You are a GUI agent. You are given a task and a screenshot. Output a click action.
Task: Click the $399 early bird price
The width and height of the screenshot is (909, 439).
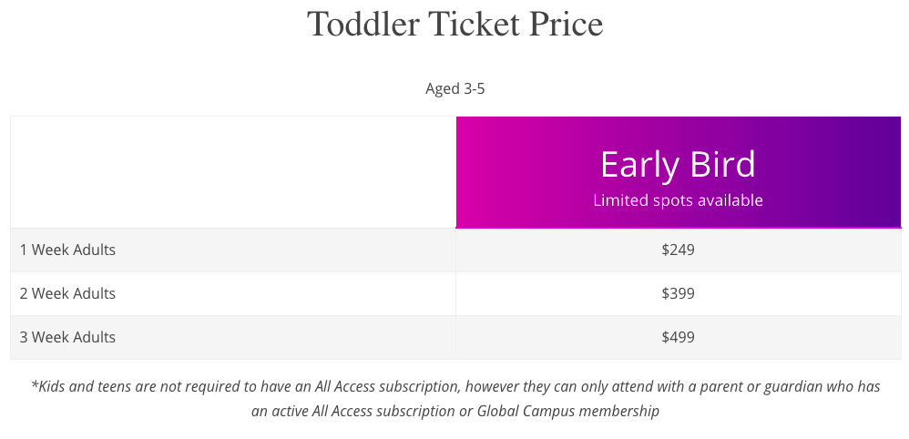(678, 293)
